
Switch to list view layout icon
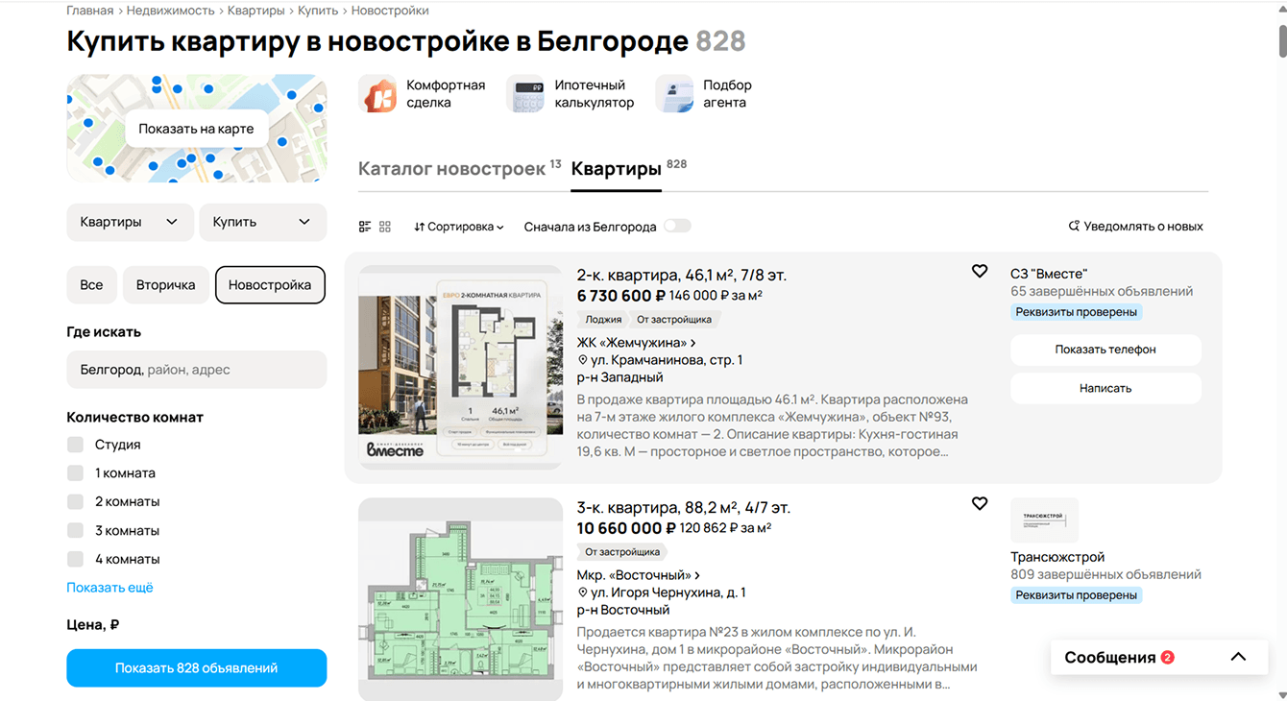365,227
